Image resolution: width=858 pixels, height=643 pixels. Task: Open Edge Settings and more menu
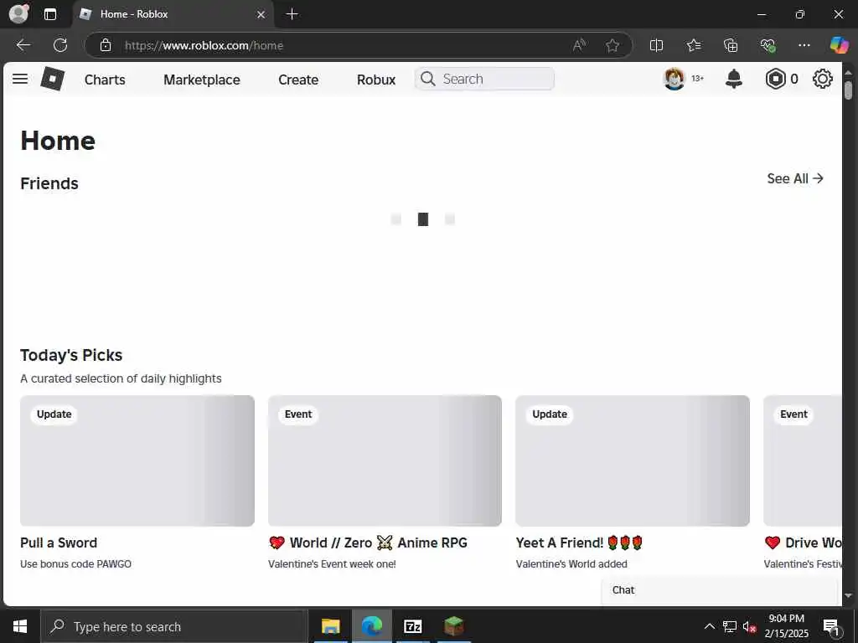(x=804, y=45)
